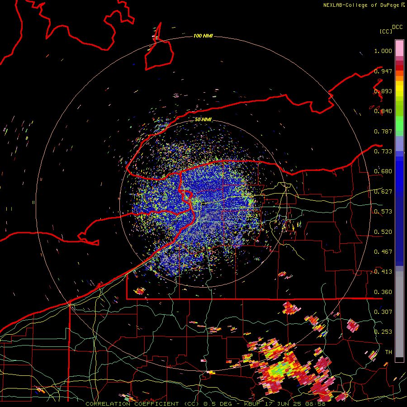Click the 100 NMI range ring label
This screenshot has width=407, height=407.
[x=203, y=36]
